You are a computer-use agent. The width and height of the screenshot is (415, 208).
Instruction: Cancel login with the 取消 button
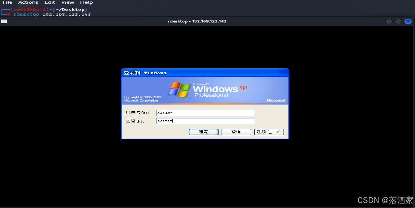point(236,132)
